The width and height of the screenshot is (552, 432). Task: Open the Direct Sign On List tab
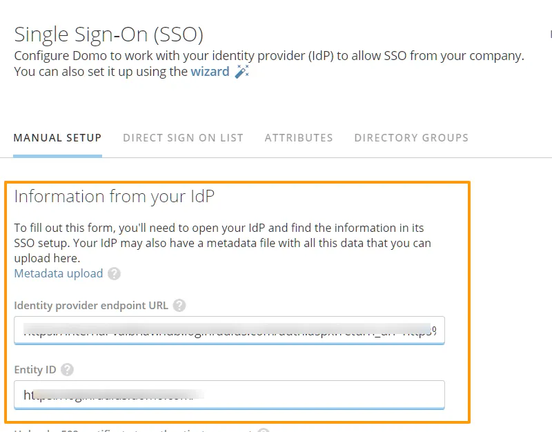click(183, 138)
